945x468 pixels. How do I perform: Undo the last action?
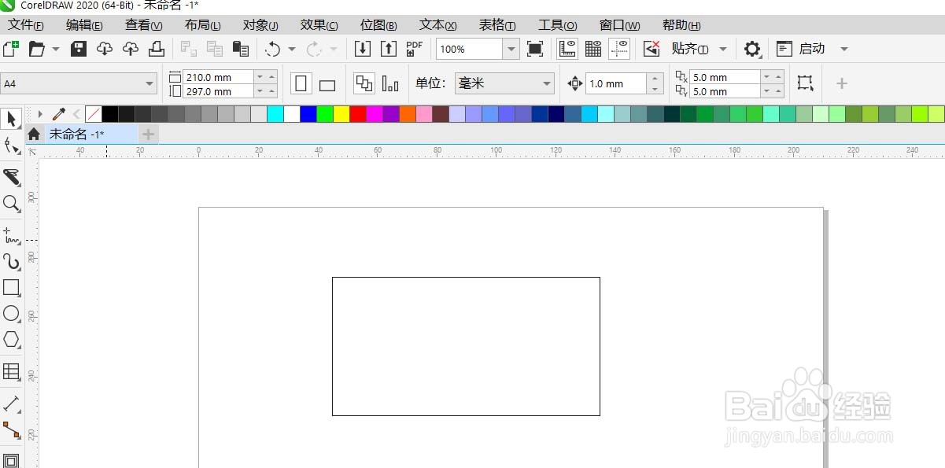pyautogui.click(x=272, y=49)
